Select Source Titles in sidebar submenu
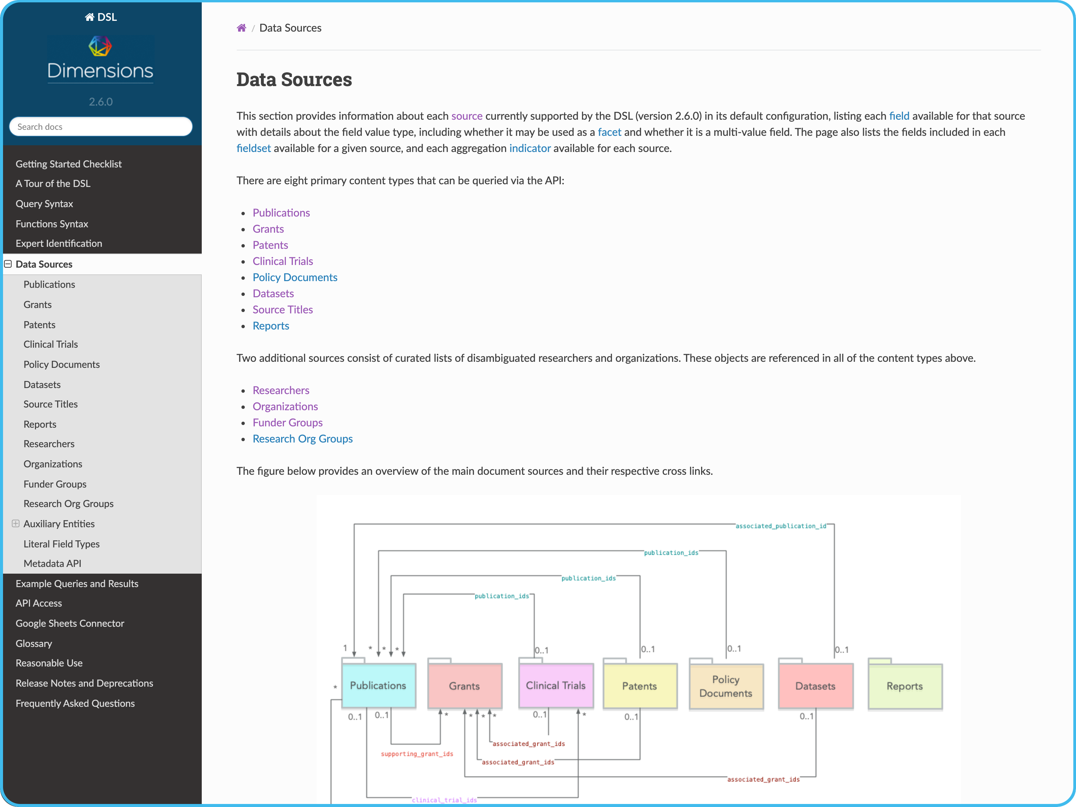Viewport: 1076px width, 807px height. [x=50, y=404]
